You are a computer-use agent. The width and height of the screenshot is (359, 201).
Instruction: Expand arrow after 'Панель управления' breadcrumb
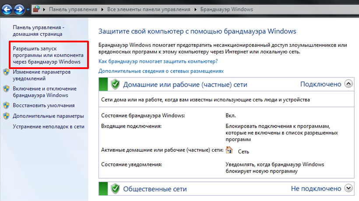pos(102,9)
